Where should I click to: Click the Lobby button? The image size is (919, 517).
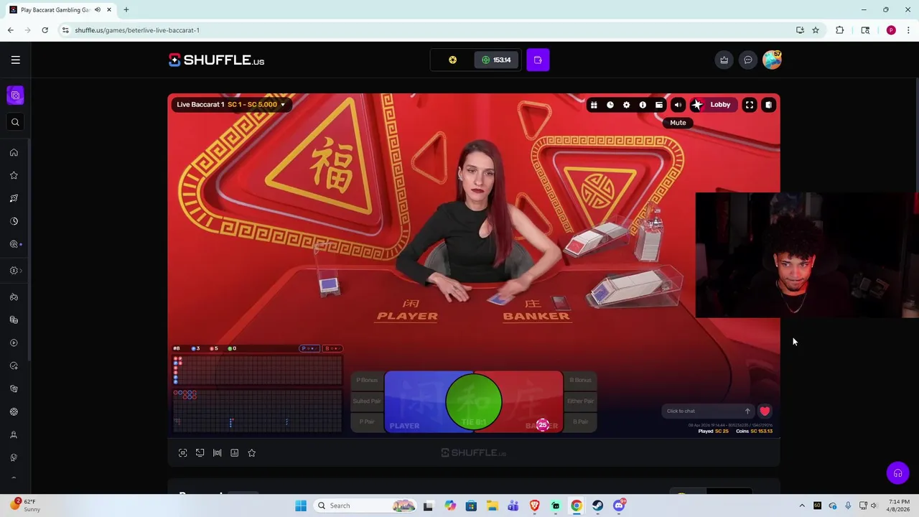coord(713,105)
